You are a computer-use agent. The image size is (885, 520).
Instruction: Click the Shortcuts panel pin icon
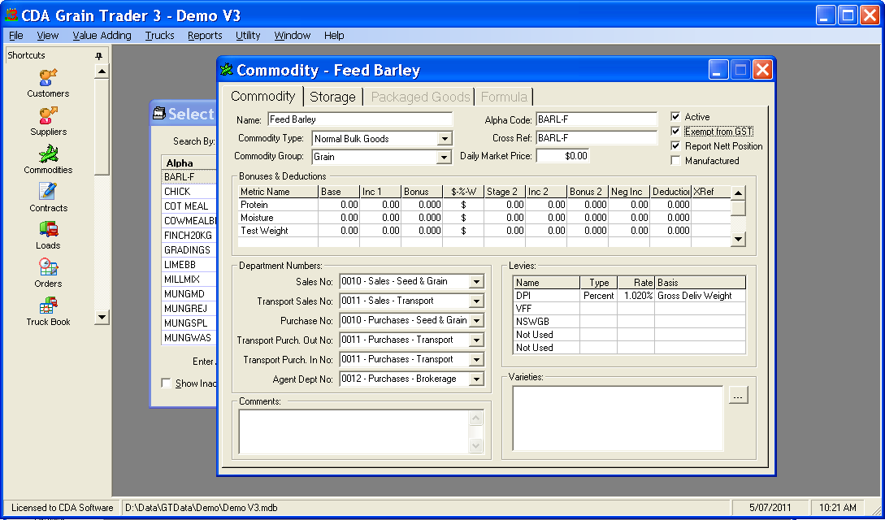click(x=99, y=56)
